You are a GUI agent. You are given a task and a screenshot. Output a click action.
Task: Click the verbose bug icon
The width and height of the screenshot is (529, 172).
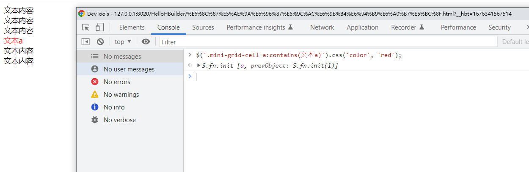click(x=95, y=120)
